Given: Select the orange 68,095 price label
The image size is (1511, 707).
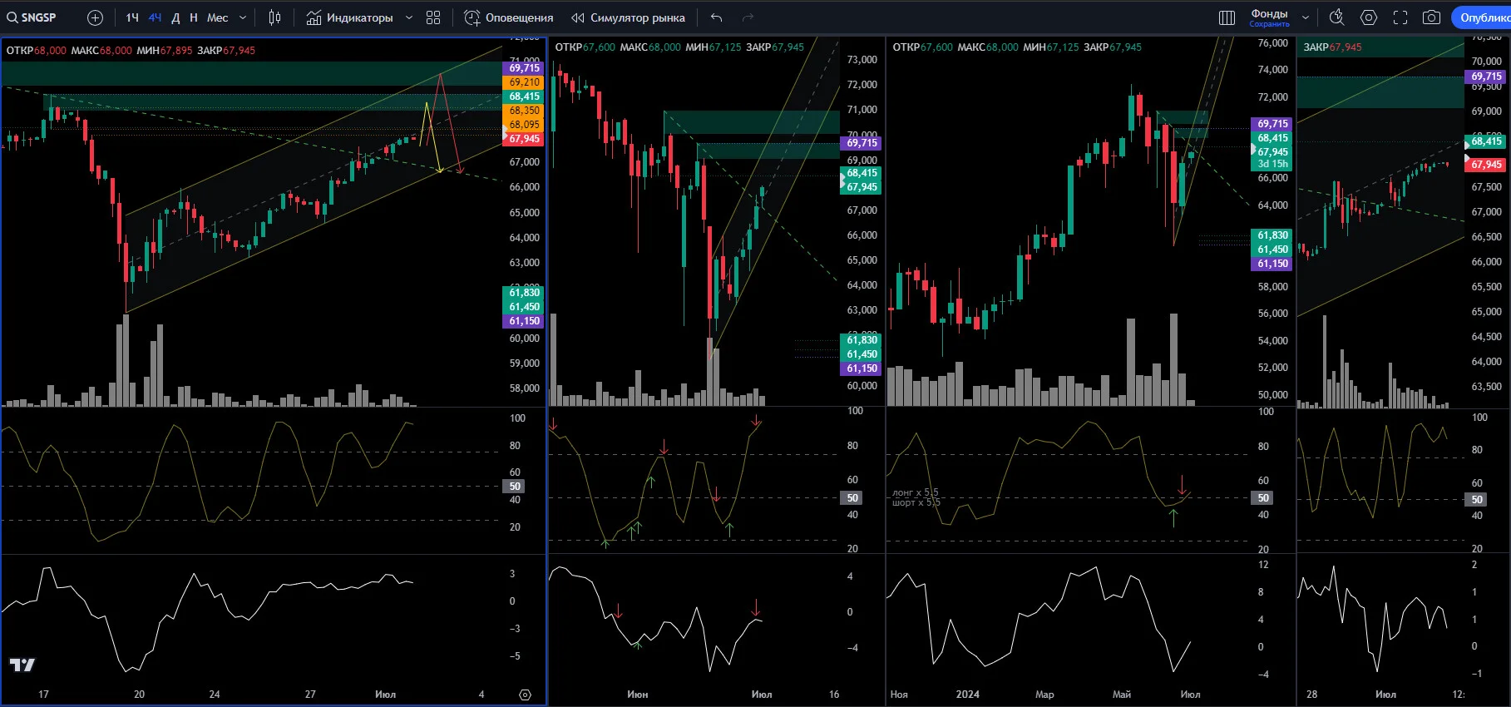Looking at the screenshot, I should coord(525,125).
